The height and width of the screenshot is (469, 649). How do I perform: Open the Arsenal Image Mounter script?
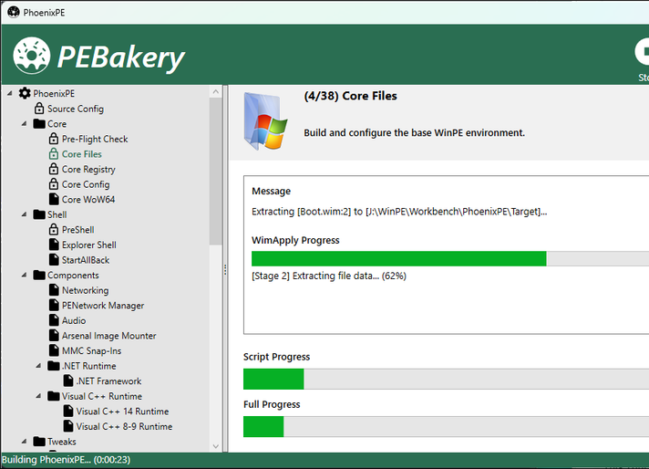pyautogui.click(x=108, y=335)
